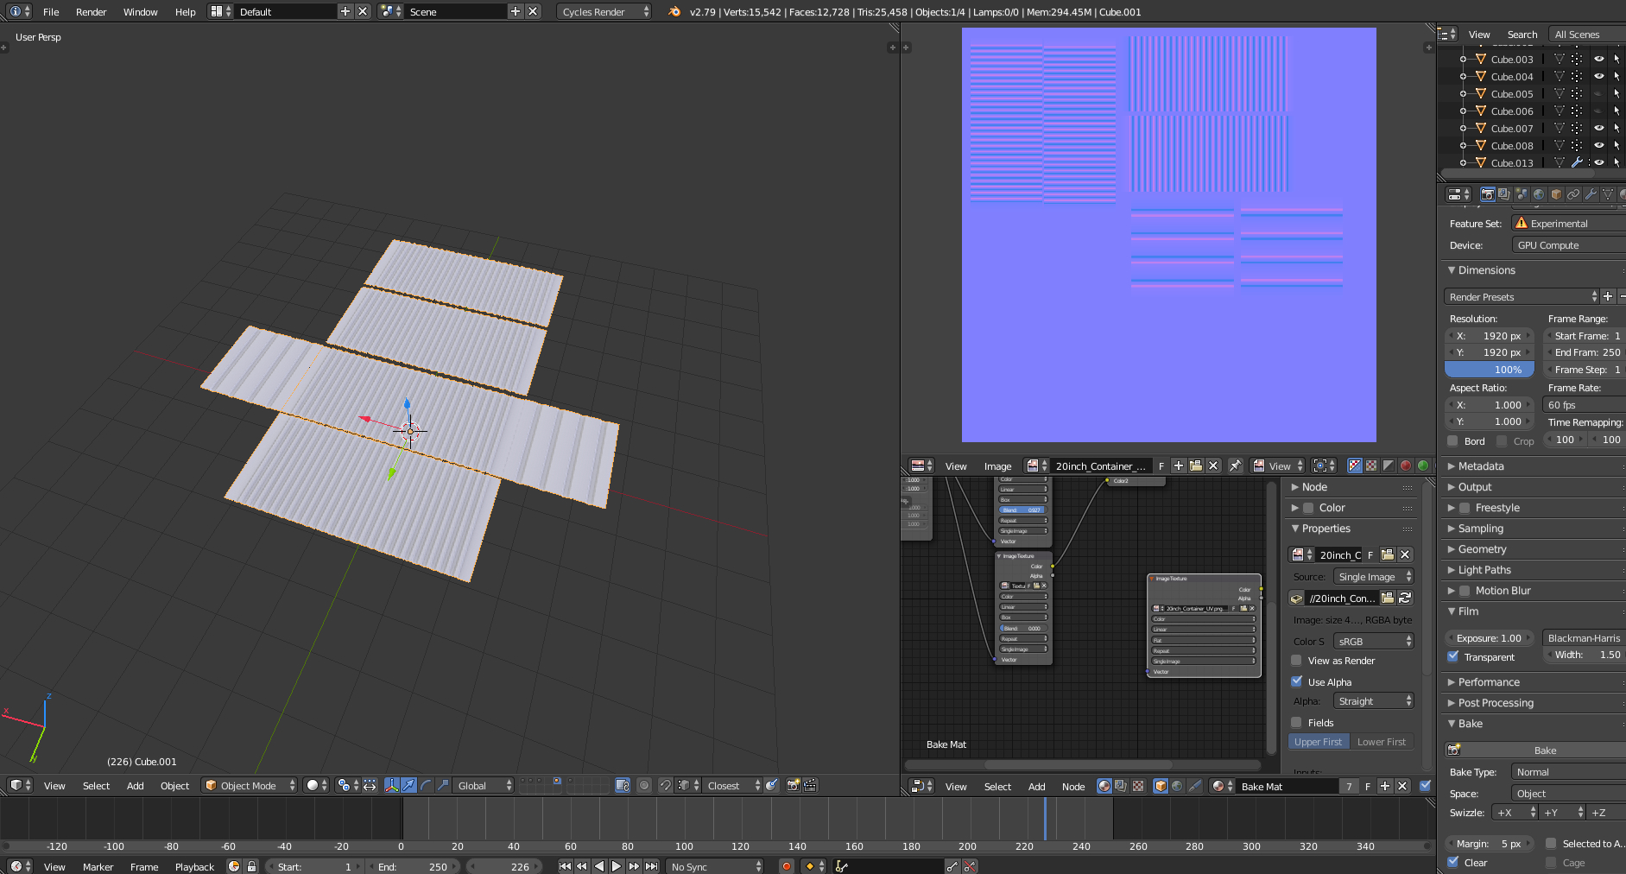Pin the image in image editor
Viewport: 1626px width, 874px height.
tap(1235, 465)
